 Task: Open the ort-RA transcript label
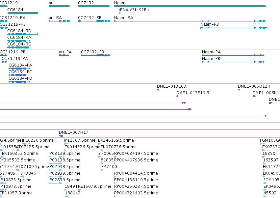point(55,18)
